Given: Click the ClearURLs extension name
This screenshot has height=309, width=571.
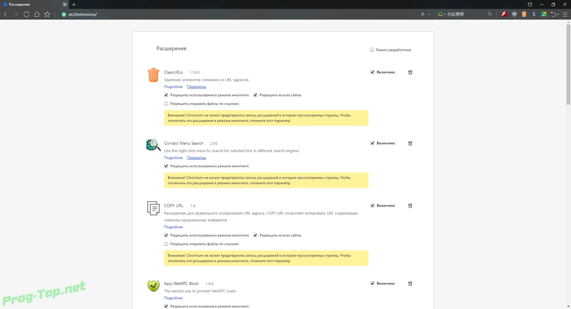Looking at the screenshot, I should click(173, 72).
